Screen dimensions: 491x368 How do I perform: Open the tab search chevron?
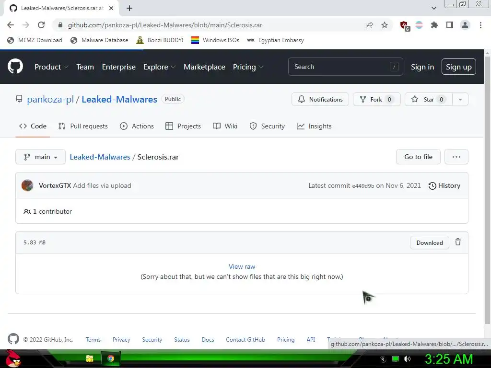(433, 8)
